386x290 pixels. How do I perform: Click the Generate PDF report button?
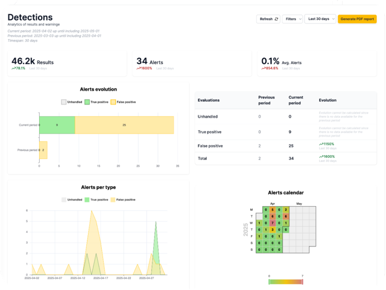pyautogui.click(x=357, y=19)
